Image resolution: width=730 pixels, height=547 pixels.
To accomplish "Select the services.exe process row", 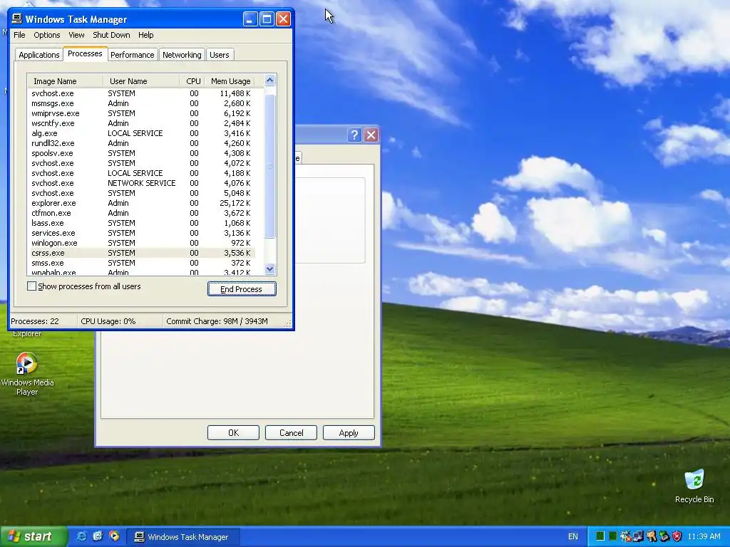I will coord(142,233).
